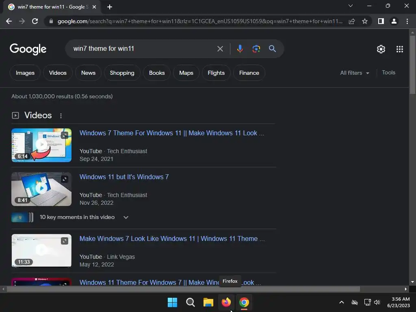Switch to Flights results
This screenshot has height=312, width=416.
tap(216, 73)
